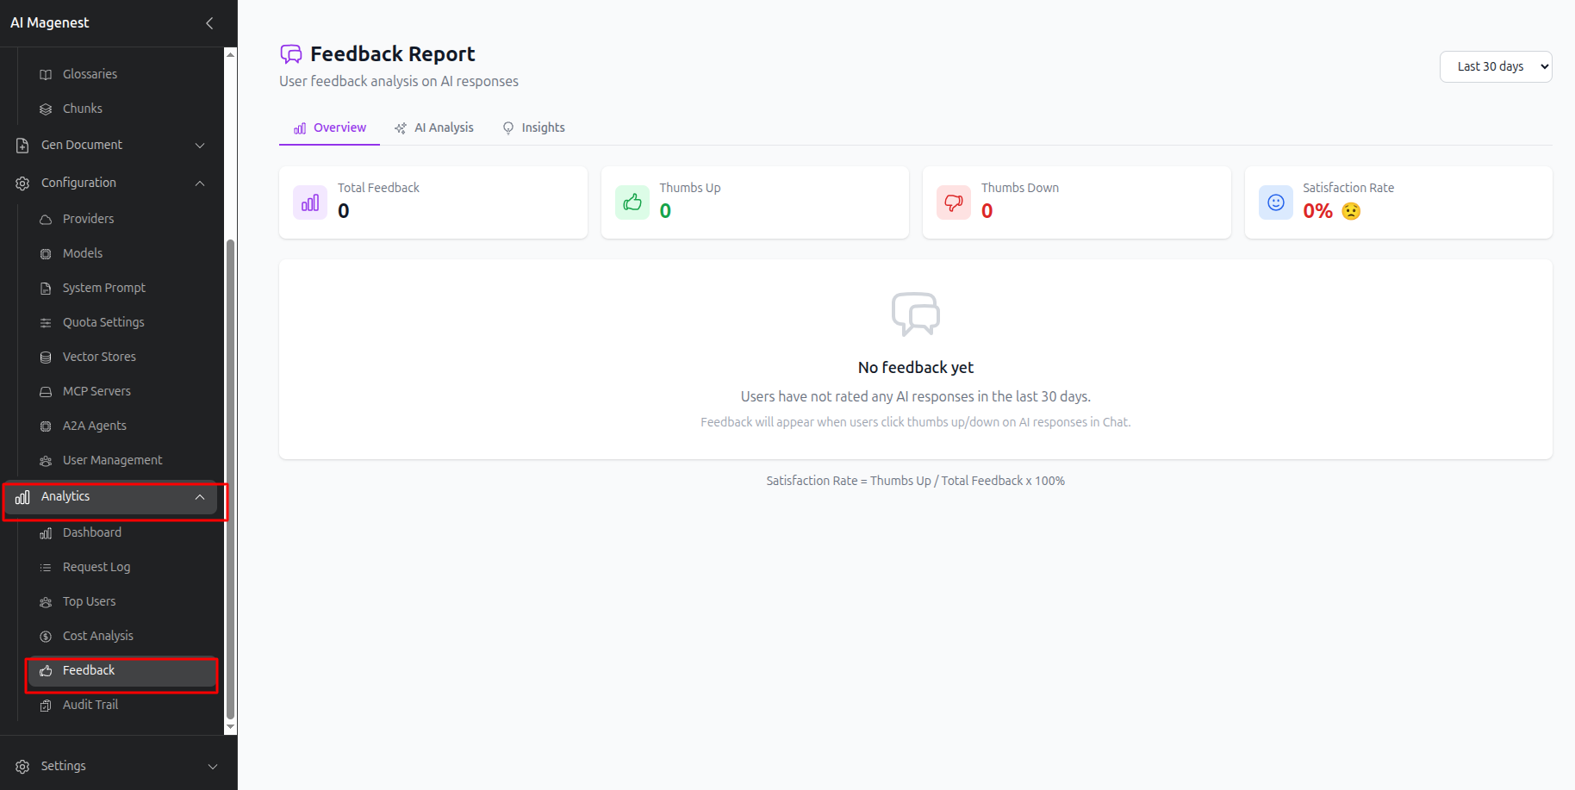Click the Top Users icon

(x=46, y=602)
